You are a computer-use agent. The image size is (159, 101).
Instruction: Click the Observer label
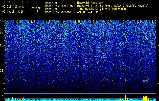(x=51, y=3)
